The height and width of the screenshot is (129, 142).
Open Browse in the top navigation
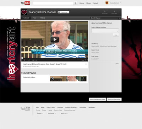(82, 3)
